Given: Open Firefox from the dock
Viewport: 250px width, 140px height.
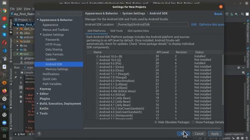Looking at the screenshot, I should tap(4, 91).
